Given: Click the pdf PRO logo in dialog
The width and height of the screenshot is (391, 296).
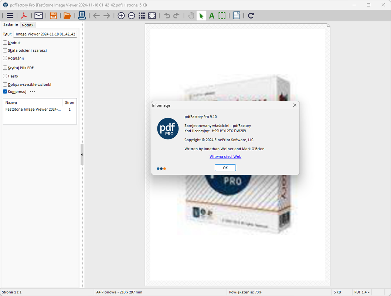Looking at the screenshot, I should tap(168, 128).
